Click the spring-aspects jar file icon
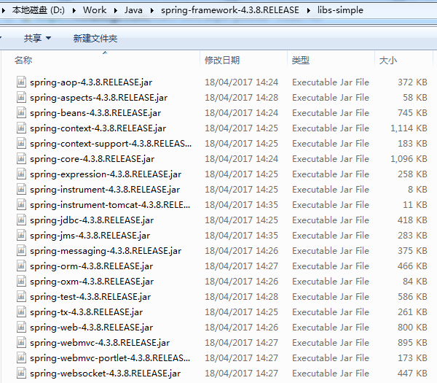The image size is (437, 383). pos(21,98)
